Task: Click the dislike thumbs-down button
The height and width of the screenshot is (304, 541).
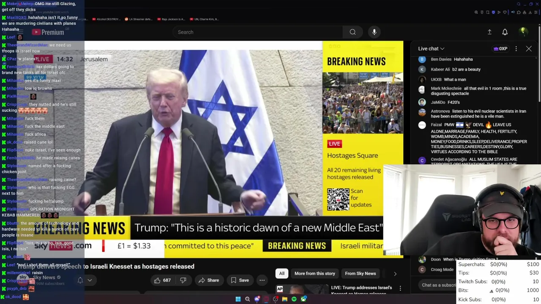Action: click(x=183, y=280)
